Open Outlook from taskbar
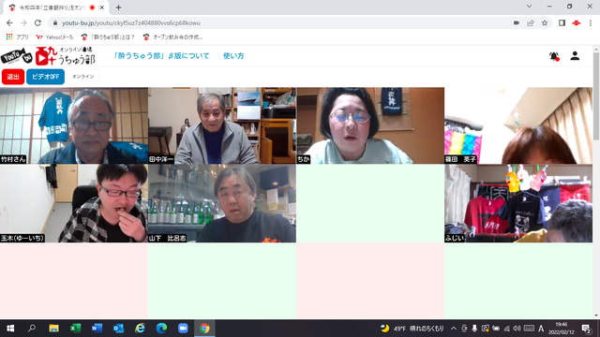 tap(118, 329)
